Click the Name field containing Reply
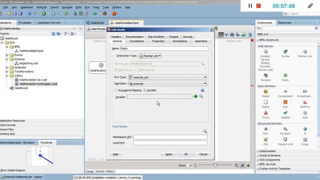The height and width of the screenshot is (180, 320). tap(164, 48)
